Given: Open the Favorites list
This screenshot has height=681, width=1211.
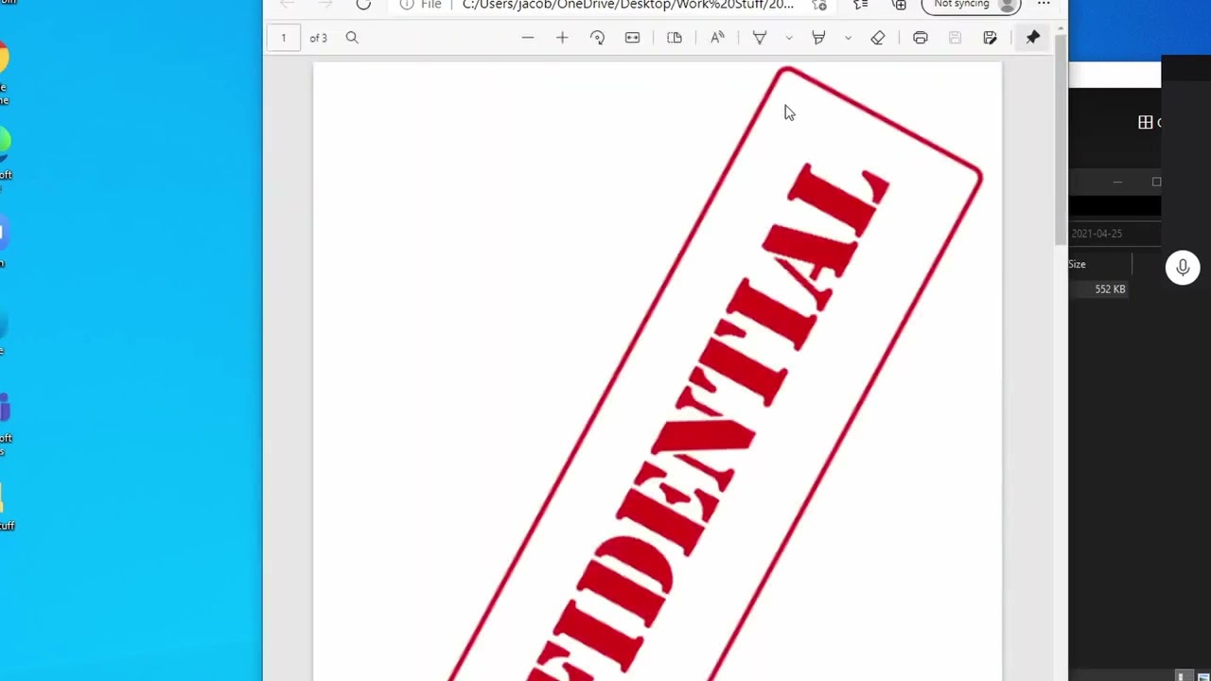Looking at the screenshot, I should [861, 5].
